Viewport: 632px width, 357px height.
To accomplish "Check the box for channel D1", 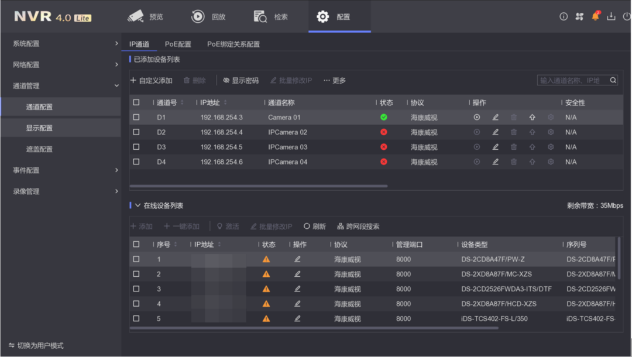I will pyautogui.click(x=136, y=118).
